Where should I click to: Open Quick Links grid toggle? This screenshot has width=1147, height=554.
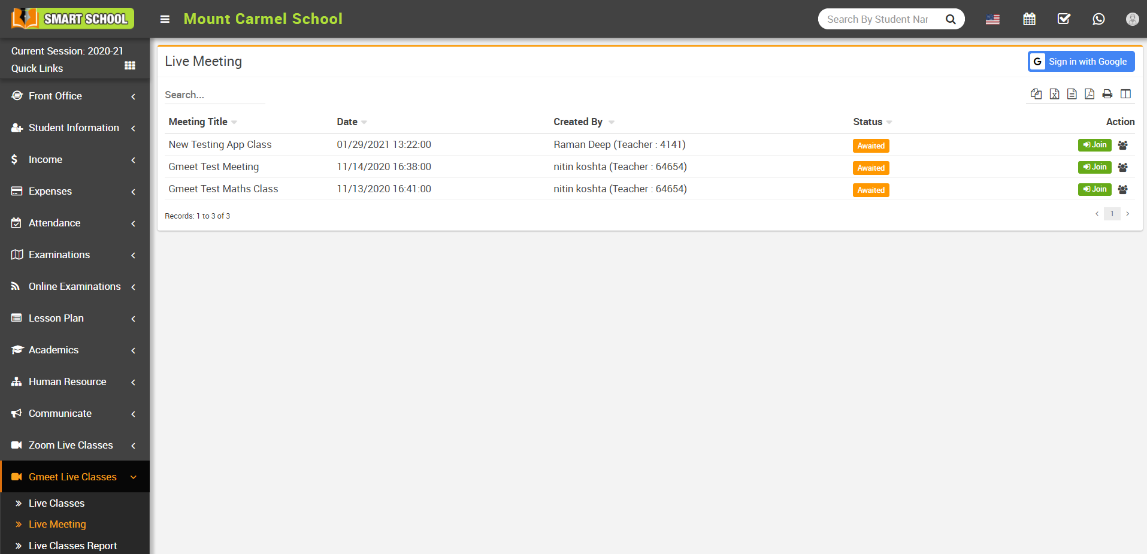click(129, 65)
